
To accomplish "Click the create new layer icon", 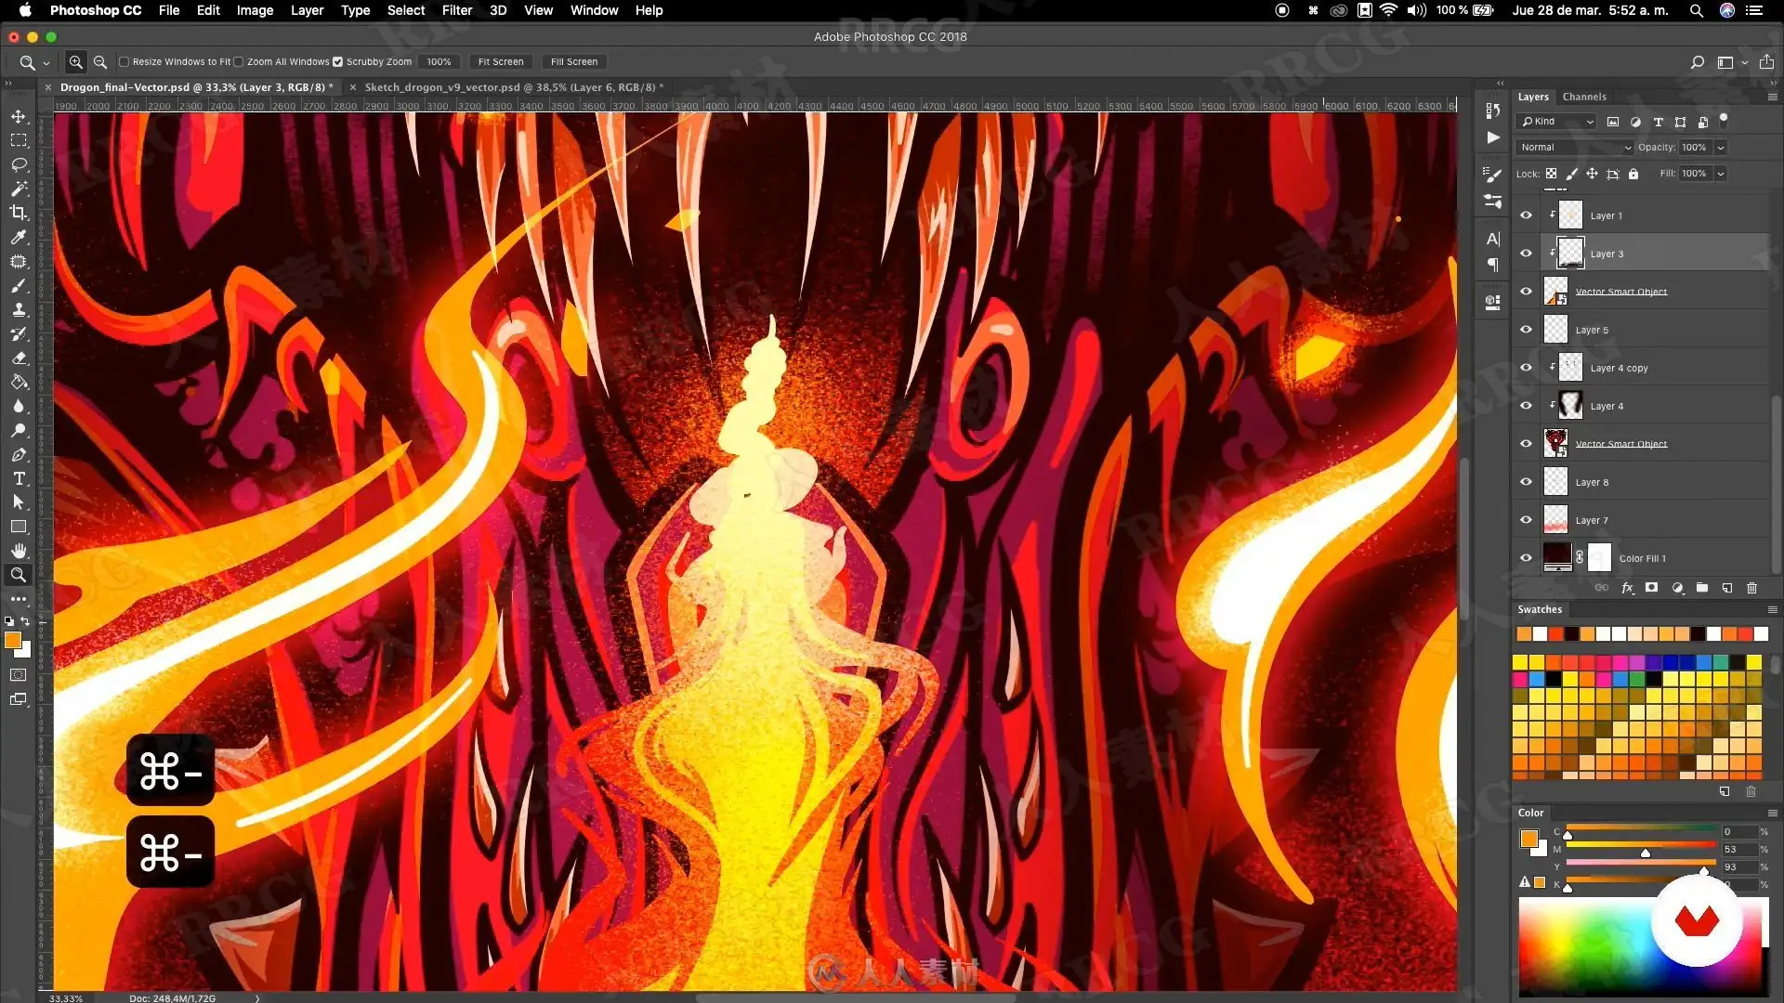I will click(x=1727, y=588).
